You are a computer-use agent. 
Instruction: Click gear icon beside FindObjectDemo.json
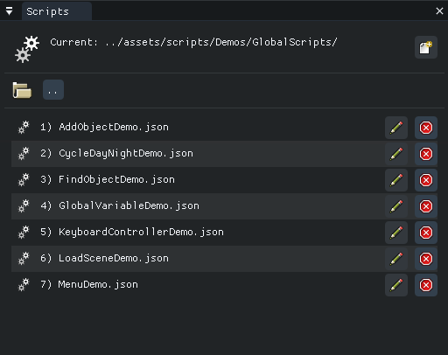24,180
